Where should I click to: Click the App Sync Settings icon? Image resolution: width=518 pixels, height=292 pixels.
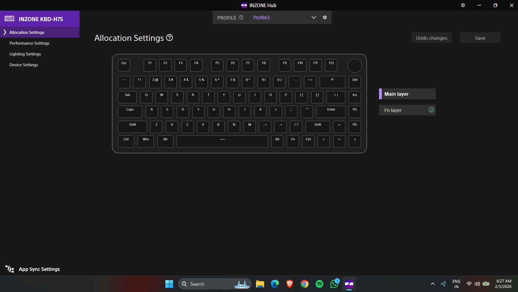click(10, 269)
